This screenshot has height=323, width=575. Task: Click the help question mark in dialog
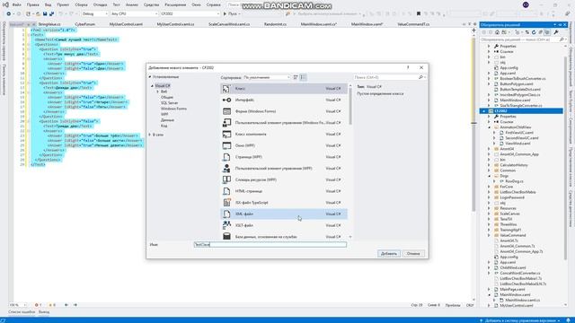pos(408,68)
